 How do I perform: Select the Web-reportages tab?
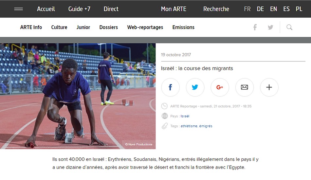point(145,27)
